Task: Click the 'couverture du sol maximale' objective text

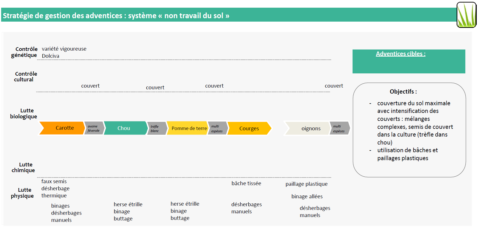Action: pos(414,103)
